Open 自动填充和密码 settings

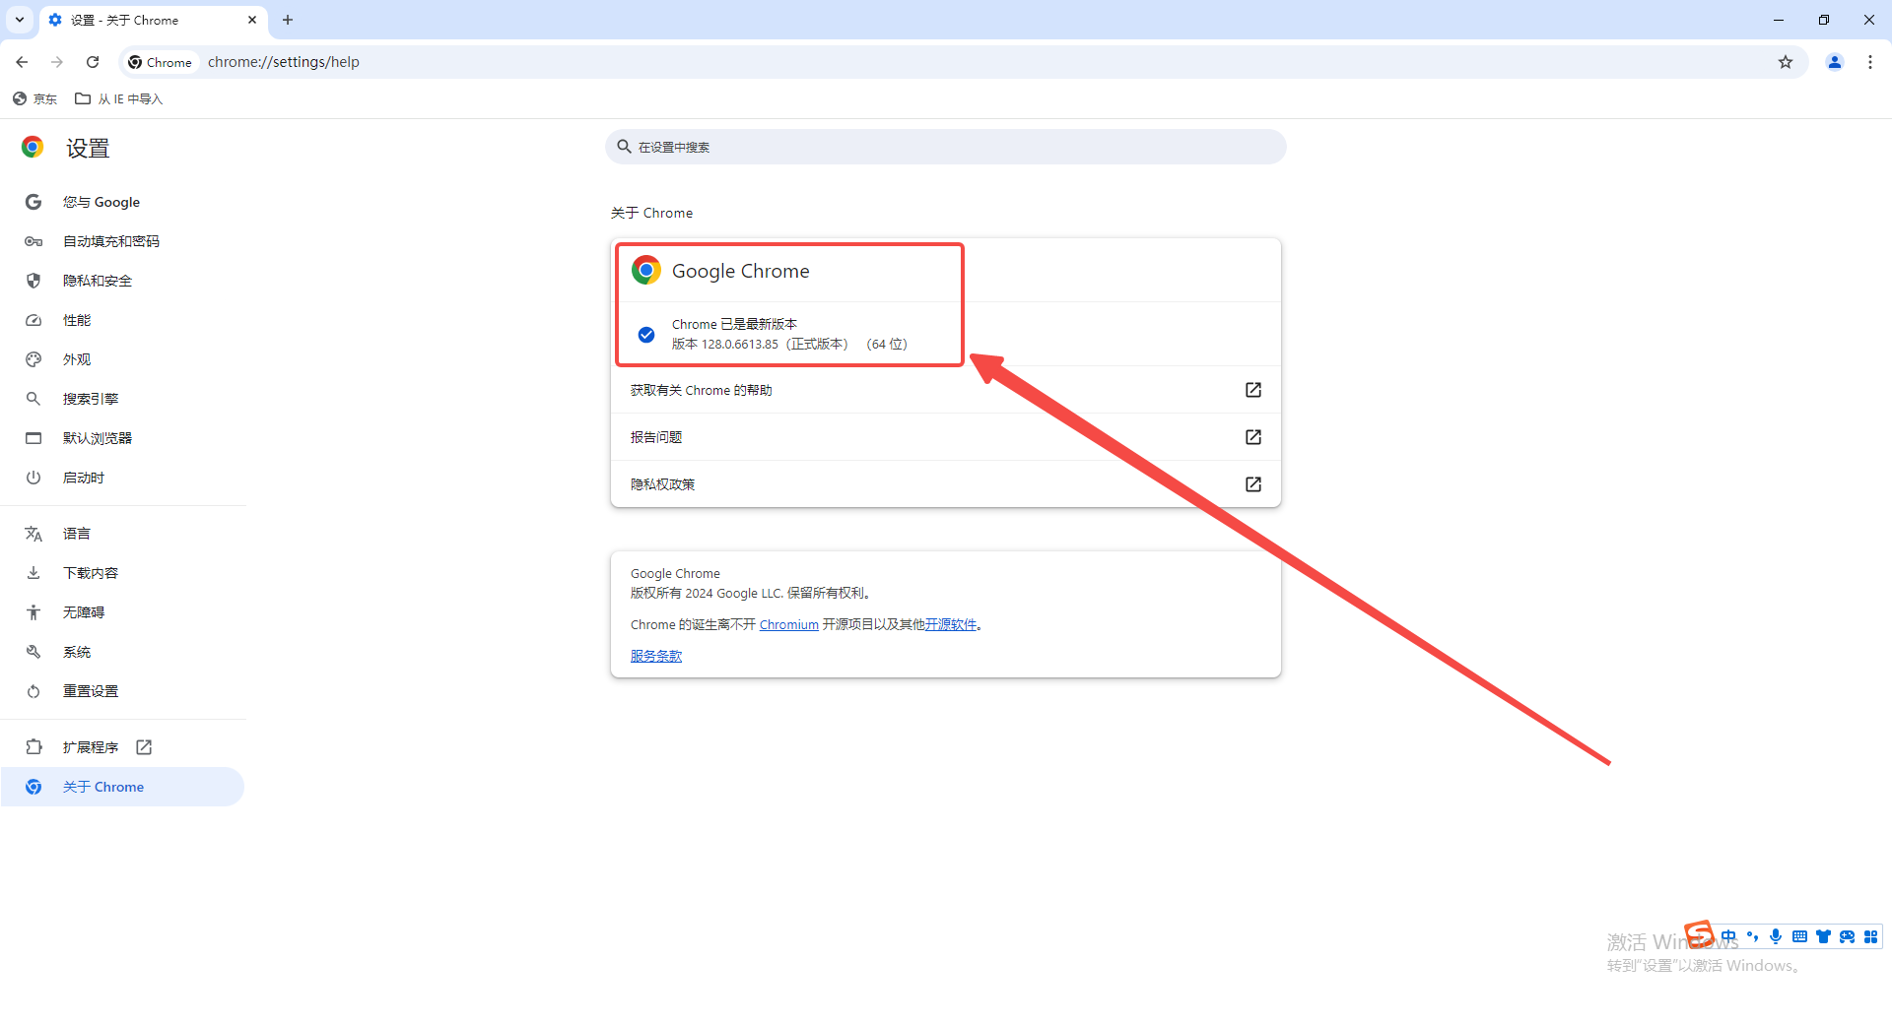point(122,241)
